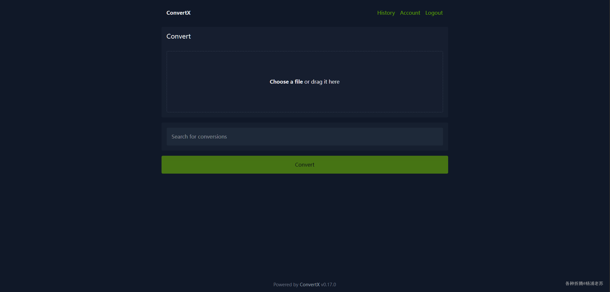The image size is (610, 292).
Task: Click the ConvertX logo in the header
Action: [x=178, y=13]
